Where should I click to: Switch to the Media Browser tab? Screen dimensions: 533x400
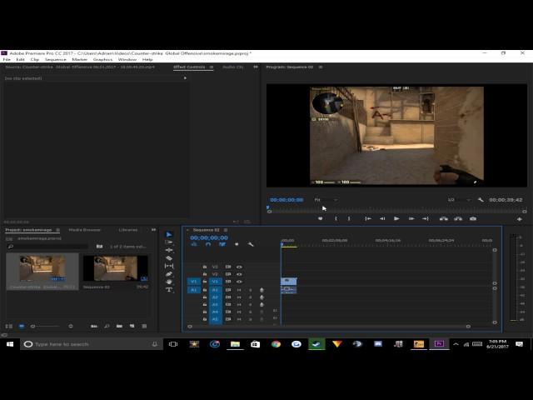pos(85,230)
